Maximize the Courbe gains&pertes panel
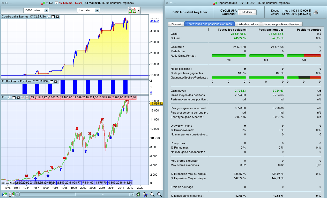The width and height of the screenshot is (327, 198). 53,16
